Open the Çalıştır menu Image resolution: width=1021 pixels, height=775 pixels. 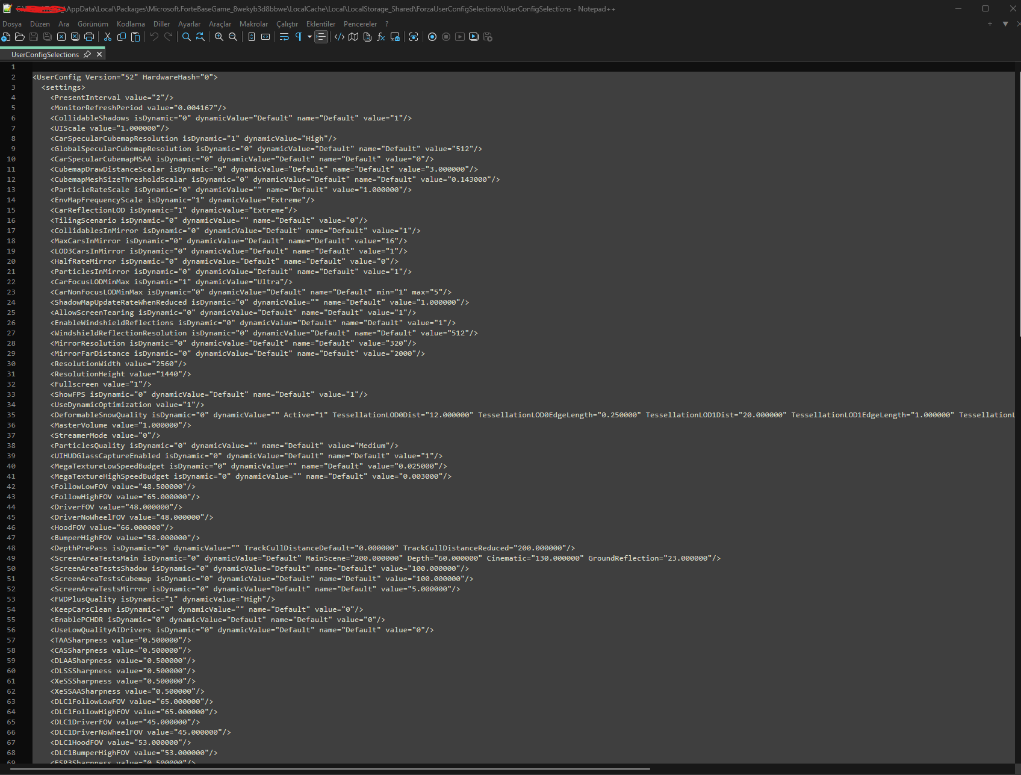click(287, 24)
